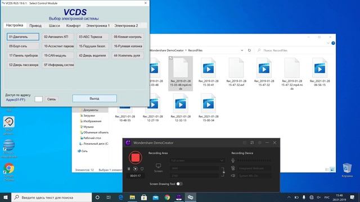Switch to the Электроника 1 tab
360x202 pixels.
pyautogui.click(x=98, y=26)
